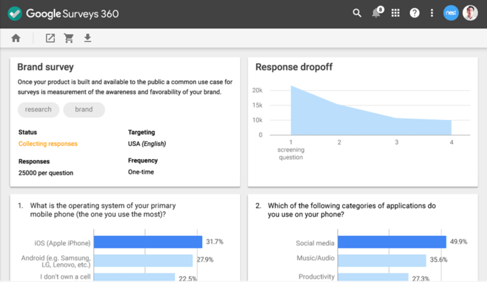Click the Google Surveys 360 title text
The height and width of the screenshot is (282, 487).
pos(72,14)
